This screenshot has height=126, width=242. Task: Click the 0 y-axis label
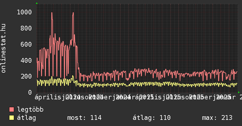tap(30, 93)
